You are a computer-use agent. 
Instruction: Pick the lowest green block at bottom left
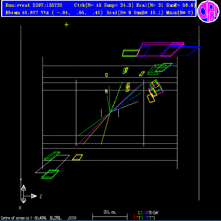pos(50,174)
